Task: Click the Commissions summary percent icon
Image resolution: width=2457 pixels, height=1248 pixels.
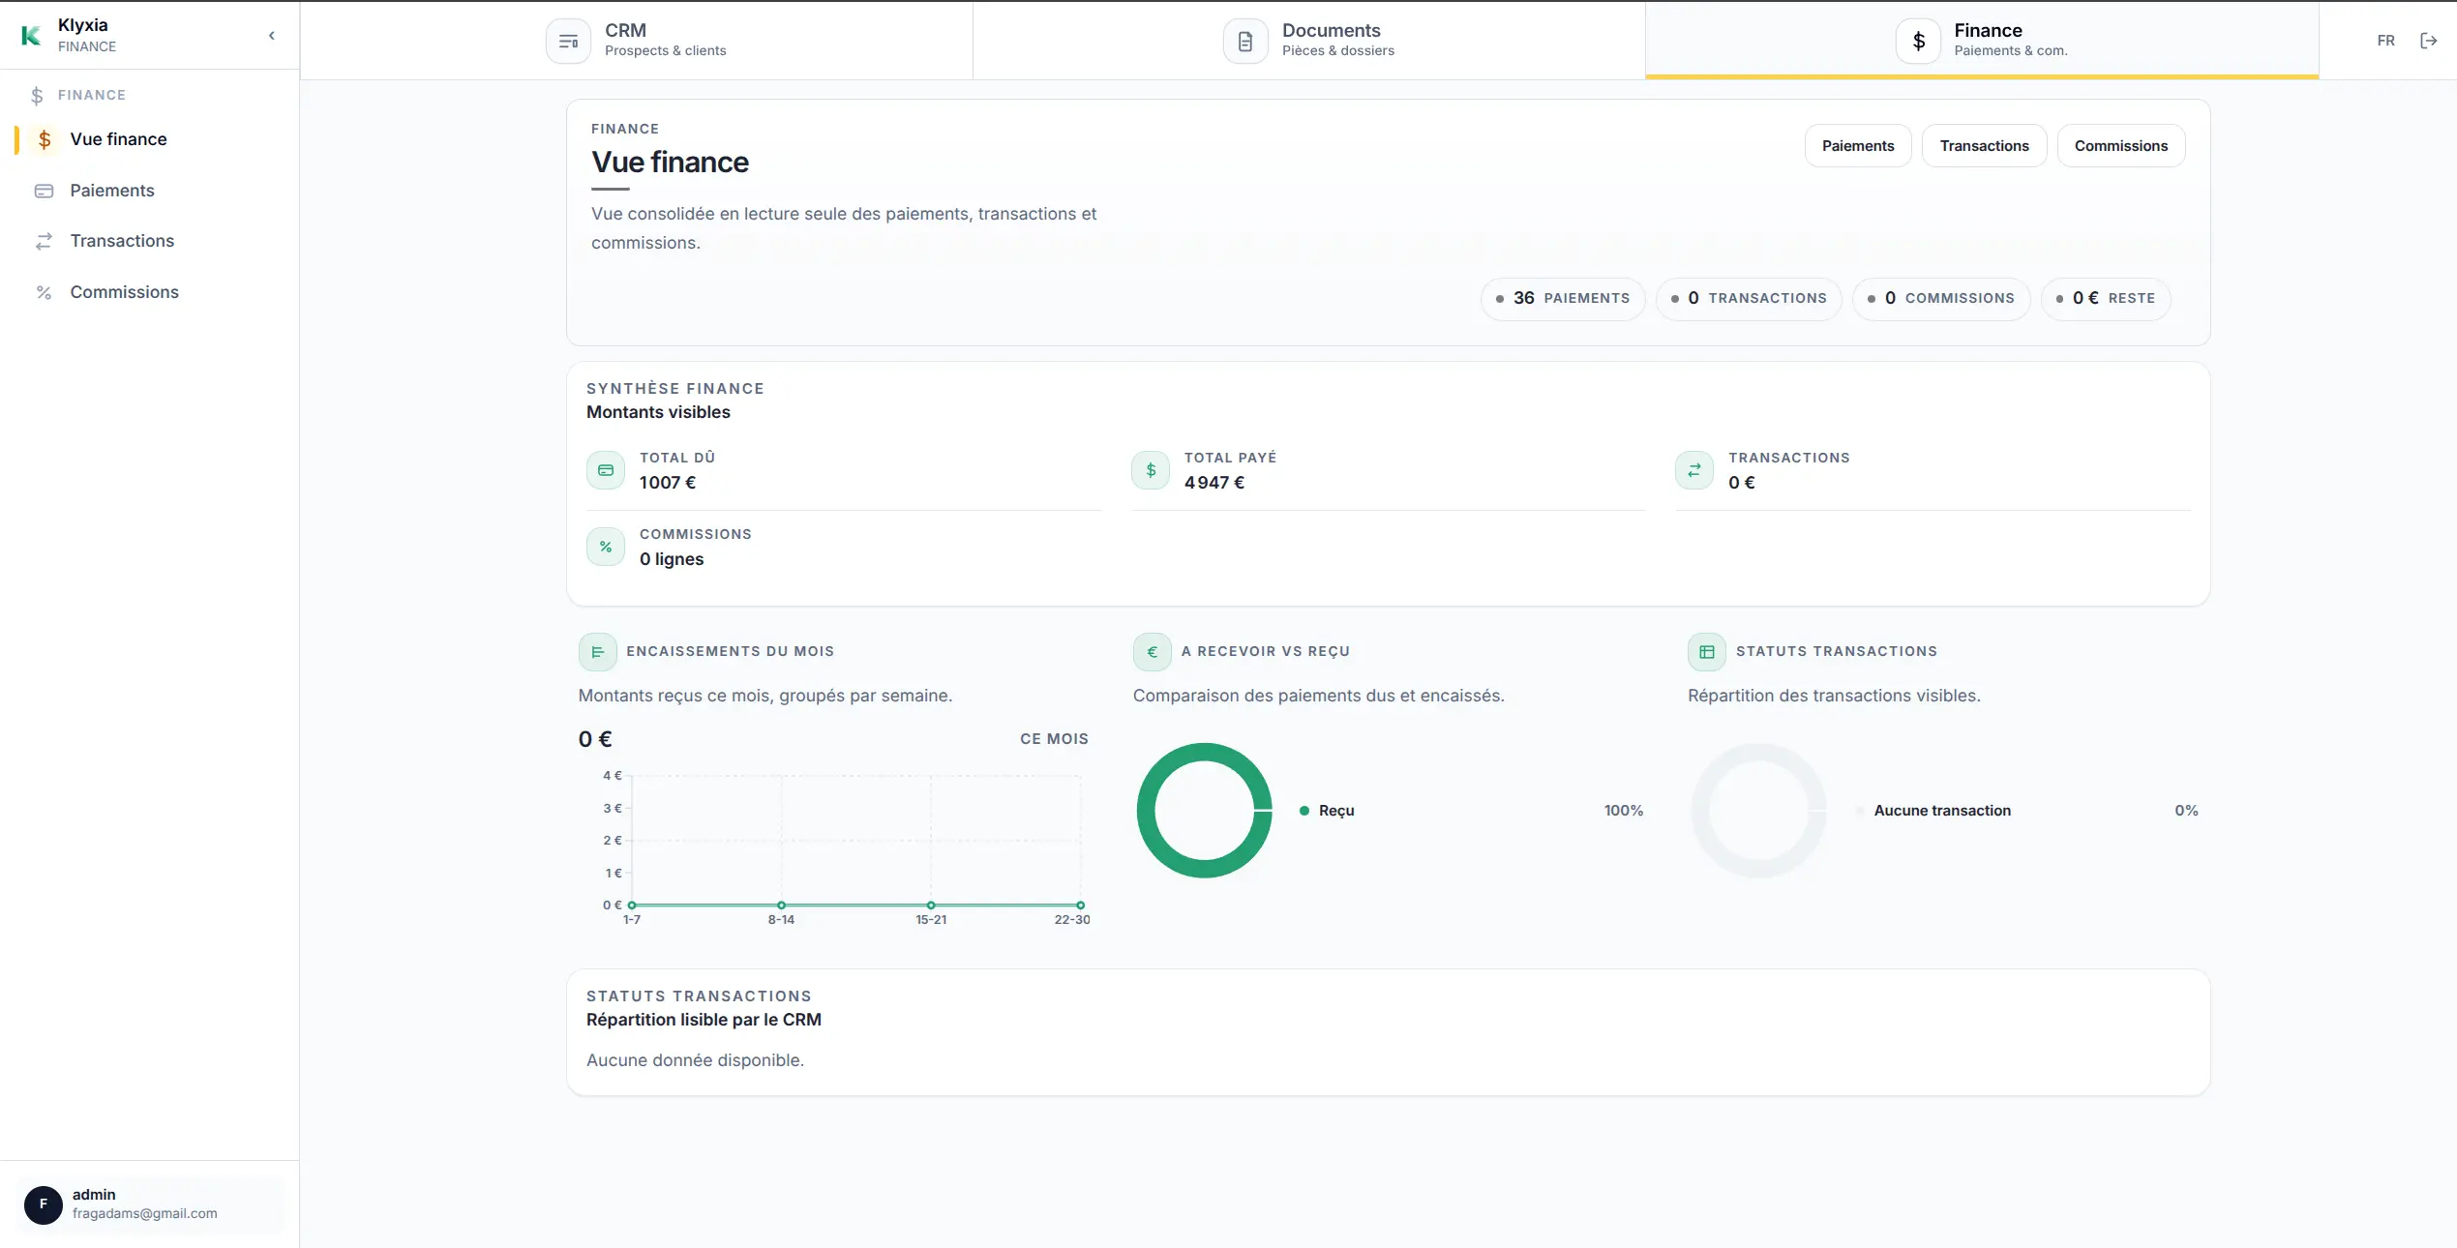Action: pos(606,547)
